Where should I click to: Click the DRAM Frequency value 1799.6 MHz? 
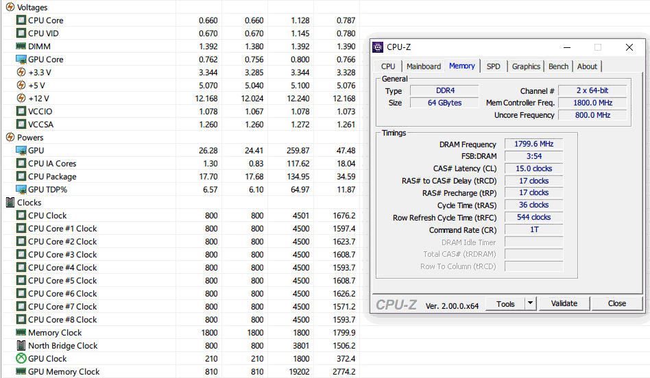(x=533, y=144)
